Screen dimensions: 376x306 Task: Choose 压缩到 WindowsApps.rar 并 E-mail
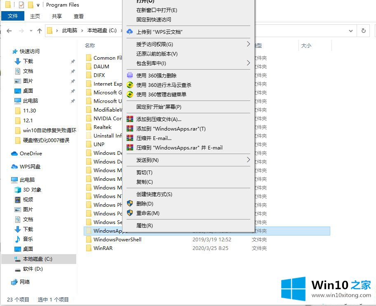point(179,147)
